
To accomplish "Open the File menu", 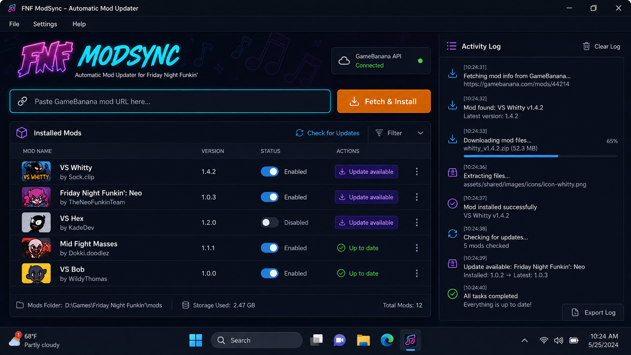I will click(14, 24).
